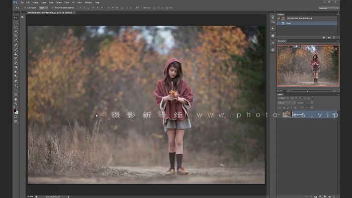Select the Blur tool
Image resolution: width=352 pixels, height=198 pixels.
[x=16, y=72]
